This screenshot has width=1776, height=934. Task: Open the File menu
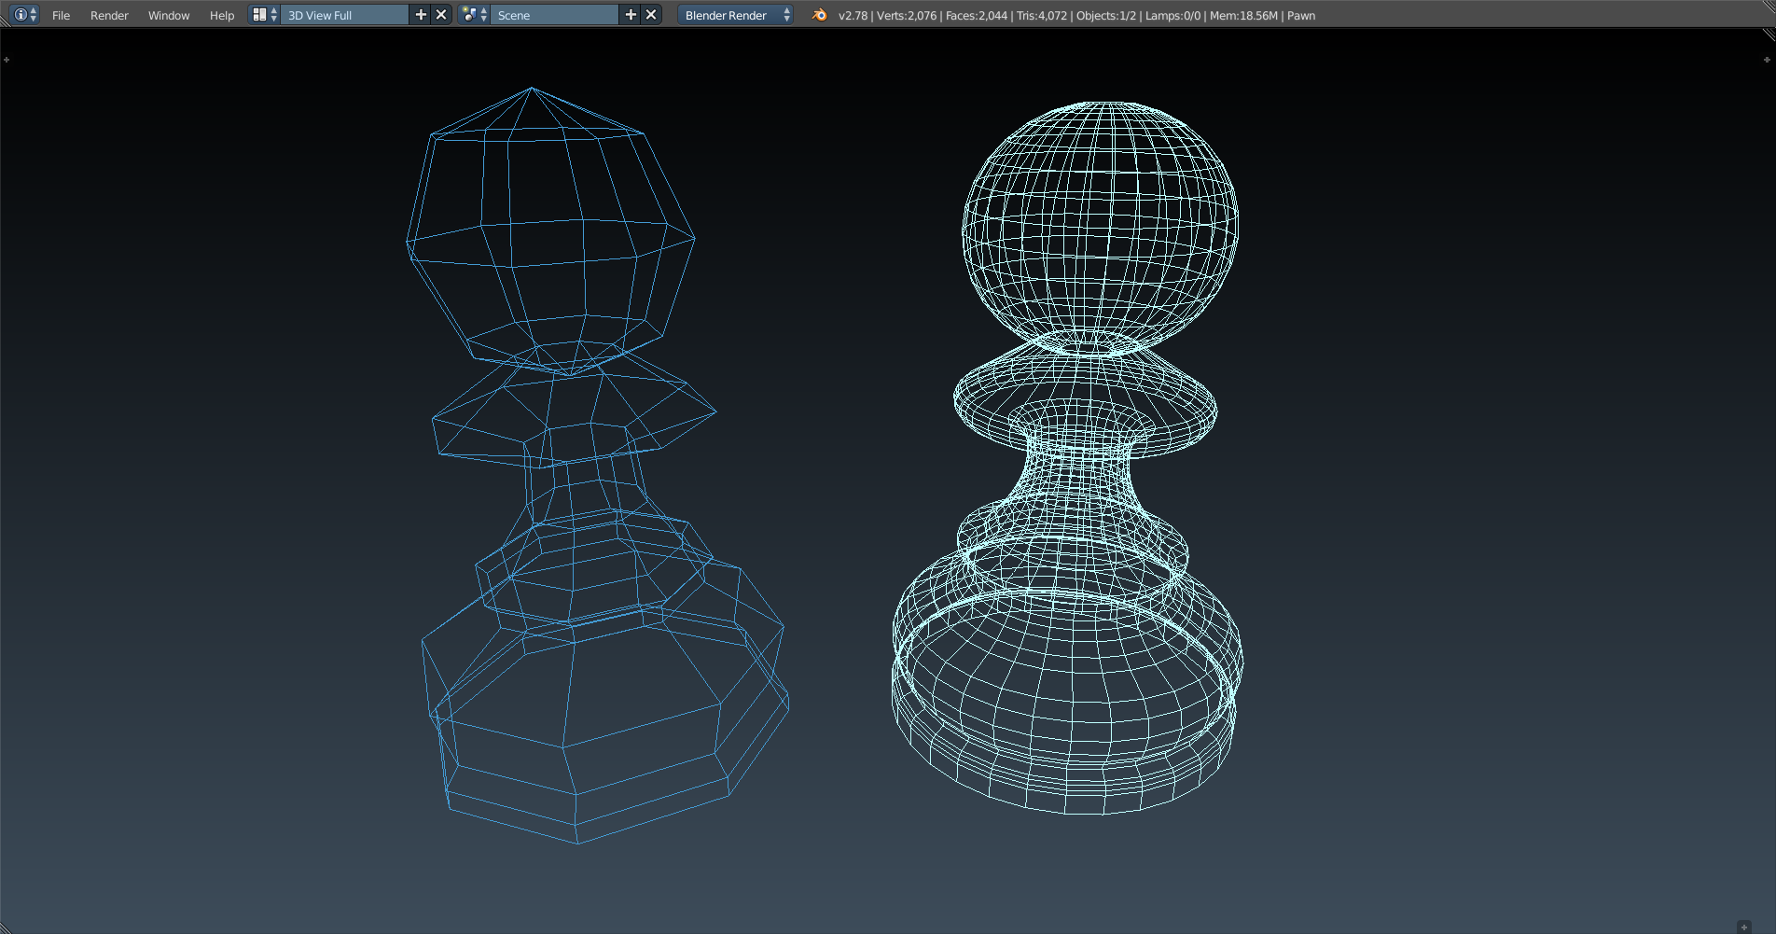[x=61, y=15]
